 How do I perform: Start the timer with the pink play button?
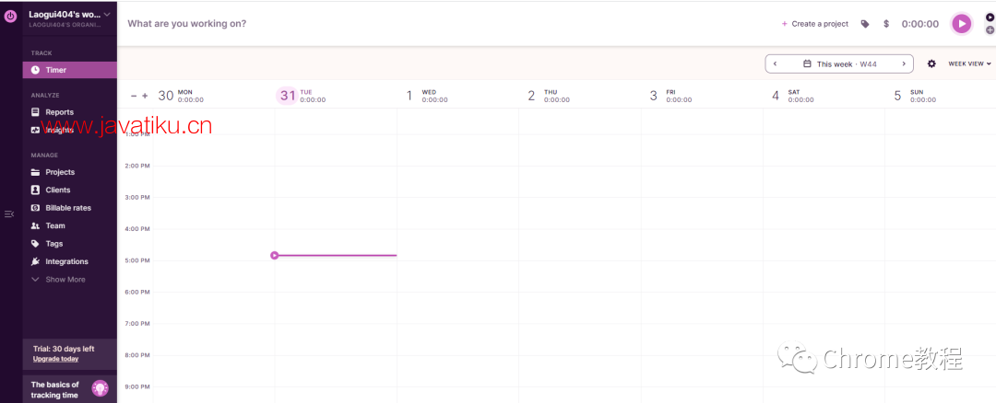coord(962,24)
